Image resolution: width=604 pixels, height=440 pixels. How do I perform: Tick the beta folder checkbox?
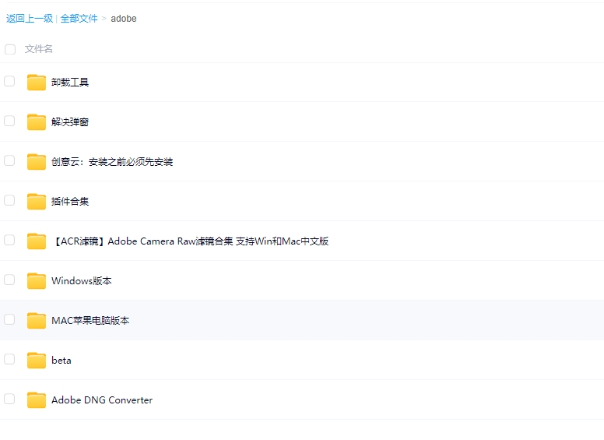[9, 359]
